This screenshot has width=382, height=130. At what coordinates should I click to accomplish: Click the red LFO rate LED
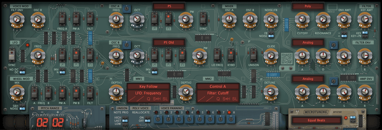[x=27, y=45]
